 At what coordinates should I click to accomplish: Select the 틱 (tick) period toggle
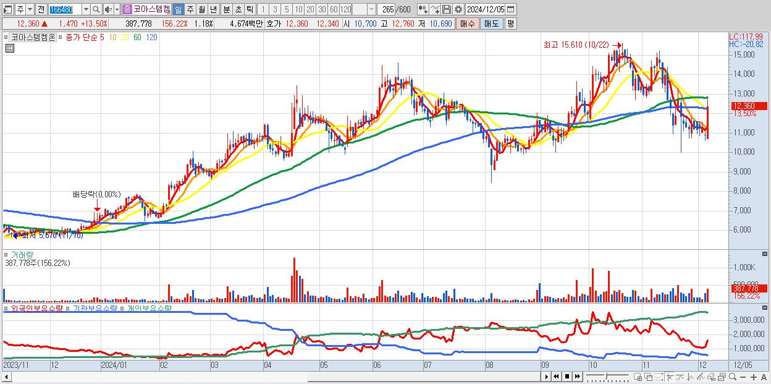(x=250, y=10)
